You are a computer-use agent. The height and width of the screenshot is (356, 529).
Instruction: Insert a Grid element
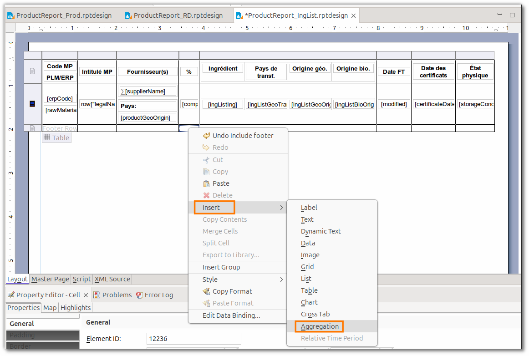point(332,267)
